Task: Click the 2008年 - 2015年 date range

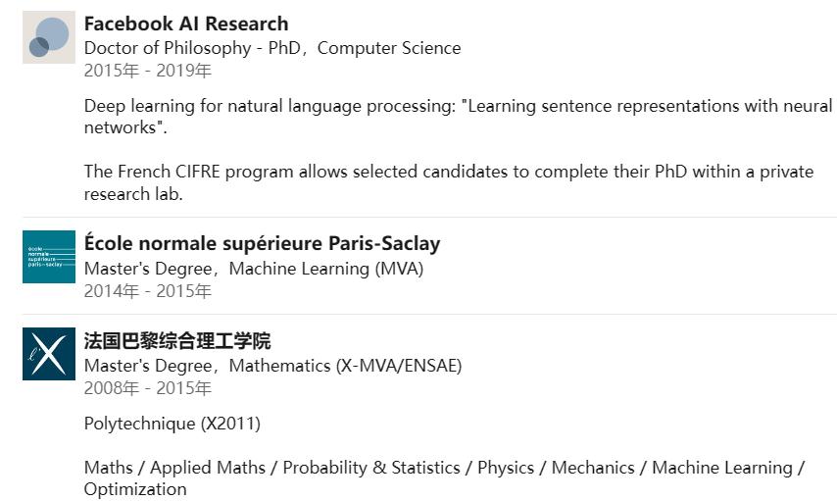Action: [x=147, y=388]
